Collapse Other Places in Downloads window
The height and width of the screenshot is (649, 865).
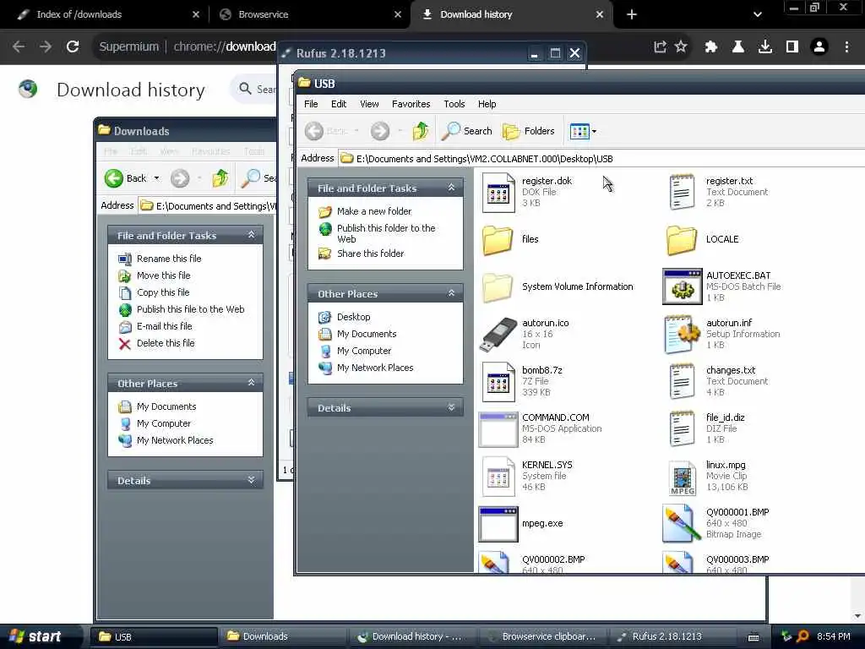252,383
